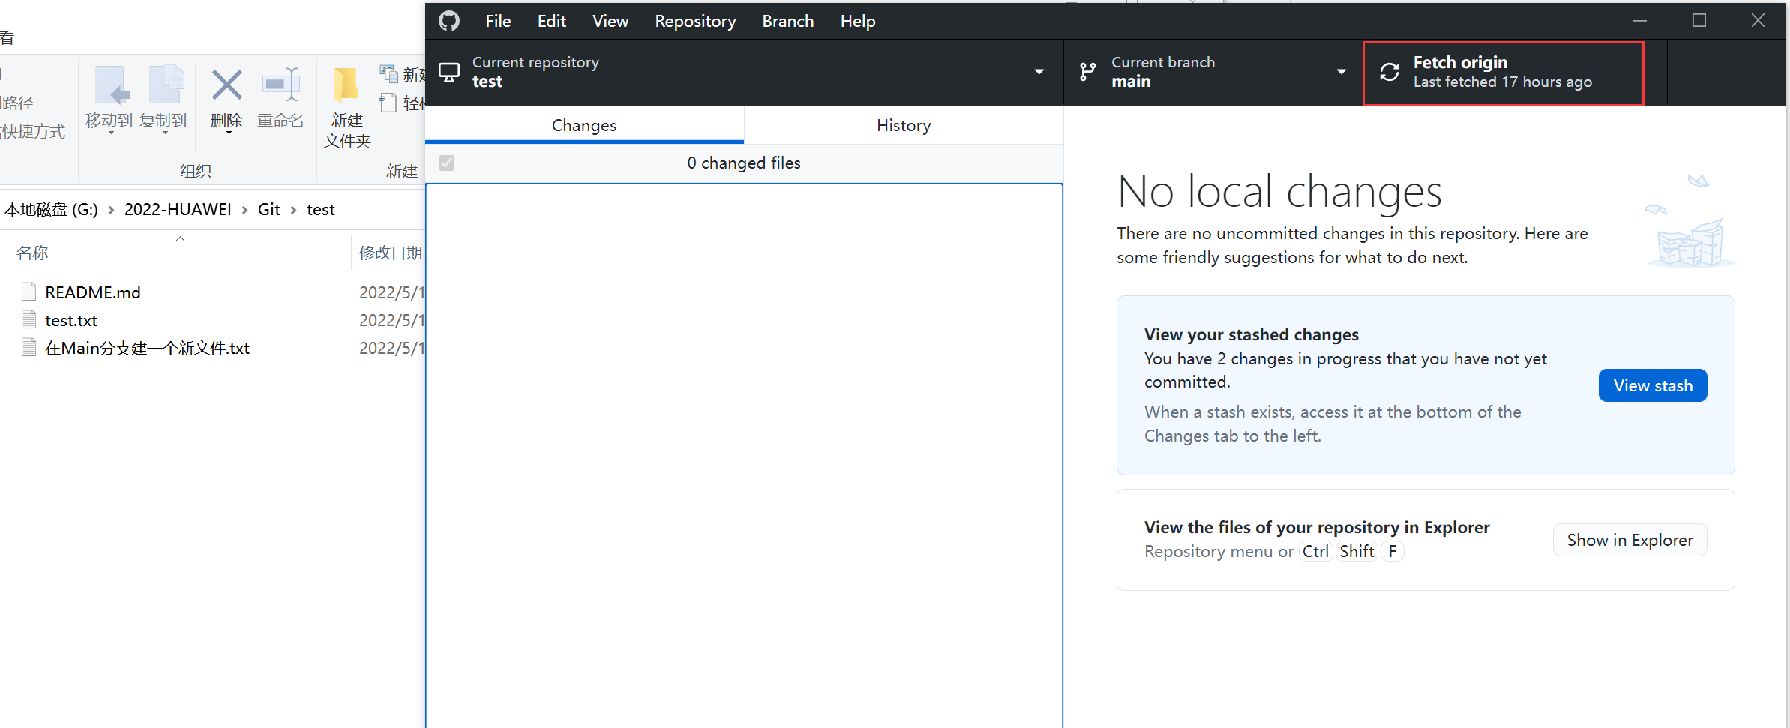Open the Repository menu
Screen dimensions: 1790x728
(x=694, y=20)
